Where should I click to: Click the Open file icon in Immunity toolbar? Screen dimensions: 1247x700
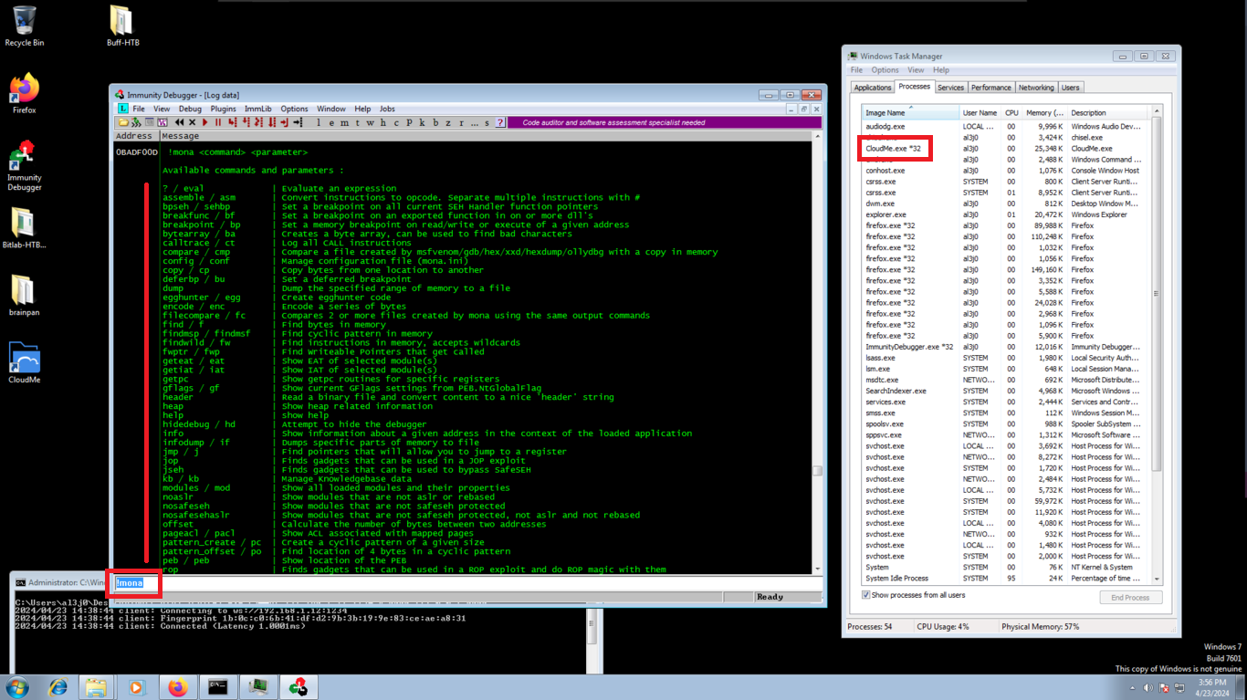[x=122, y=122]
